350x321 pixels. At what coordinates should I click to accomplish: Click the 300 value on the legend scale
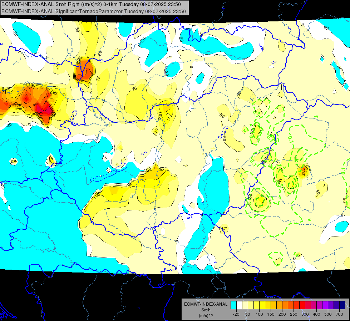(x=305, y=314)
